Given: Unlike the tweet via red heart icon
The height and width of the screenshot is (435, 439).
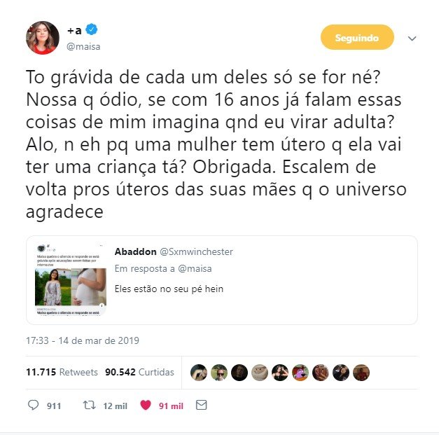Looking at the screenshot, I should (x=146, y=405).
